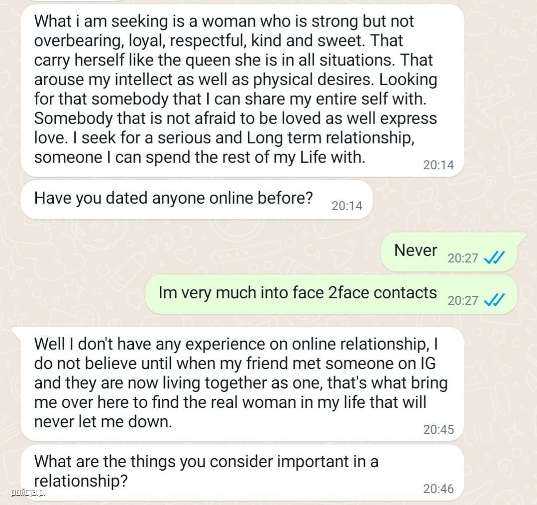Click the 20:46 timestamp on the last message
537x505 pixels.
pos(438,489)
